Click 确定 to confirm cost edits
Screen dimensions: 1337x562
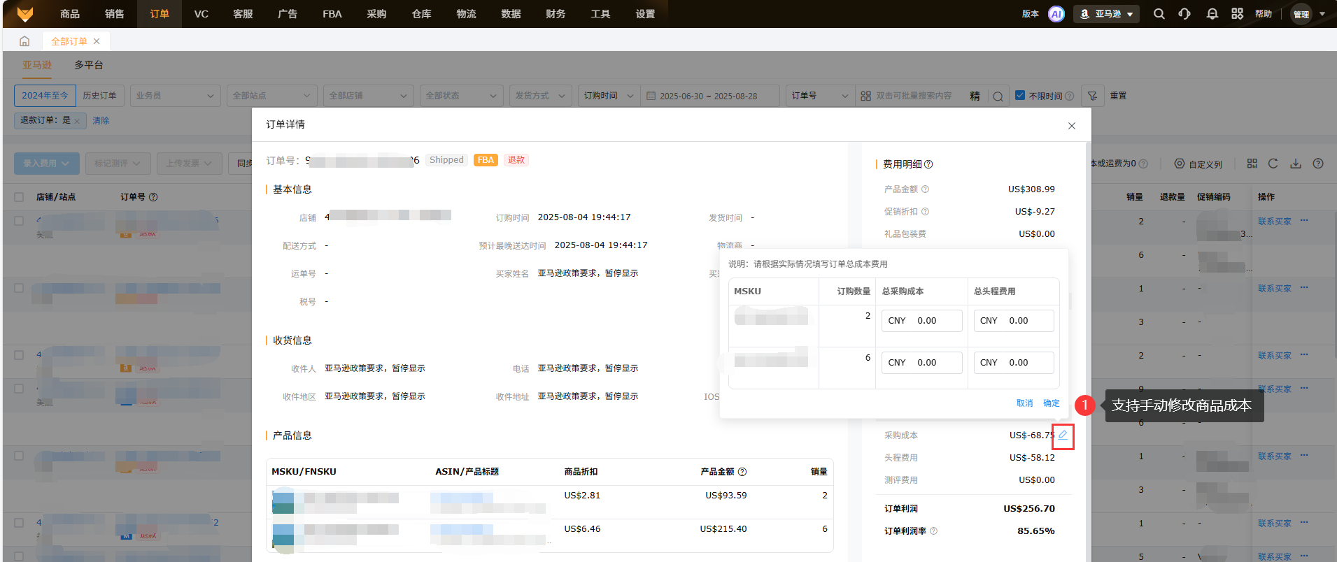pos(1051,403)
